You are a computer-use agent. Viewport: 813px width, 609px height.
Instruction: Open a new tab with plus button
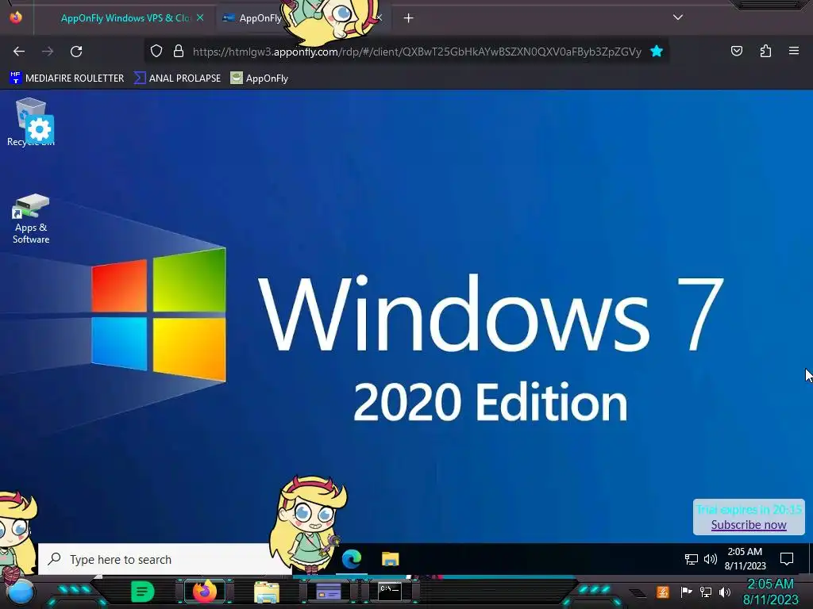tap(409, 18)
